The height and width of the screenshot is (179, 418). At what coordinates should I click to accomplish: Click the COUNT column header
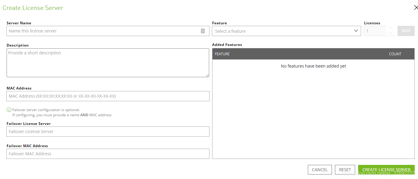(x=395, y=54)
